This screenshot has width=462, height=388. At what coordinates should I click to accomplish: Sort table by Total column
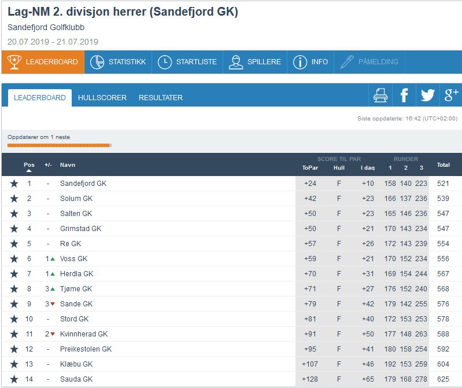click(x=443, y=165)
